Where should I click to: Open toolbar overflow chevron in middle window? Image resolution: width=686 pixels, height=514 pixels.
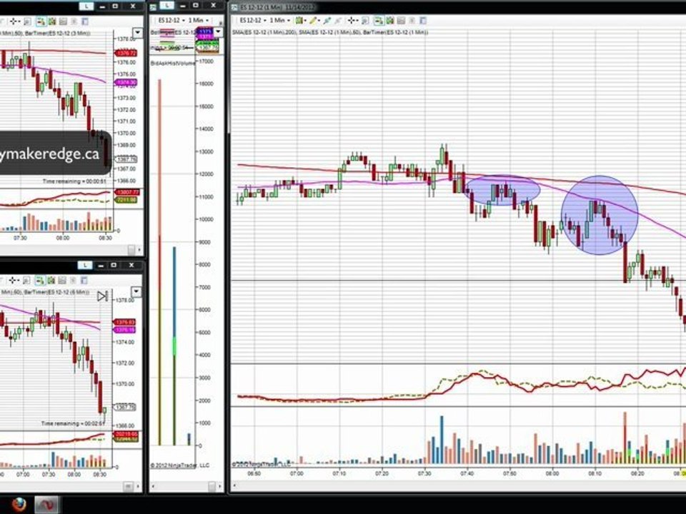pos(221,22)
